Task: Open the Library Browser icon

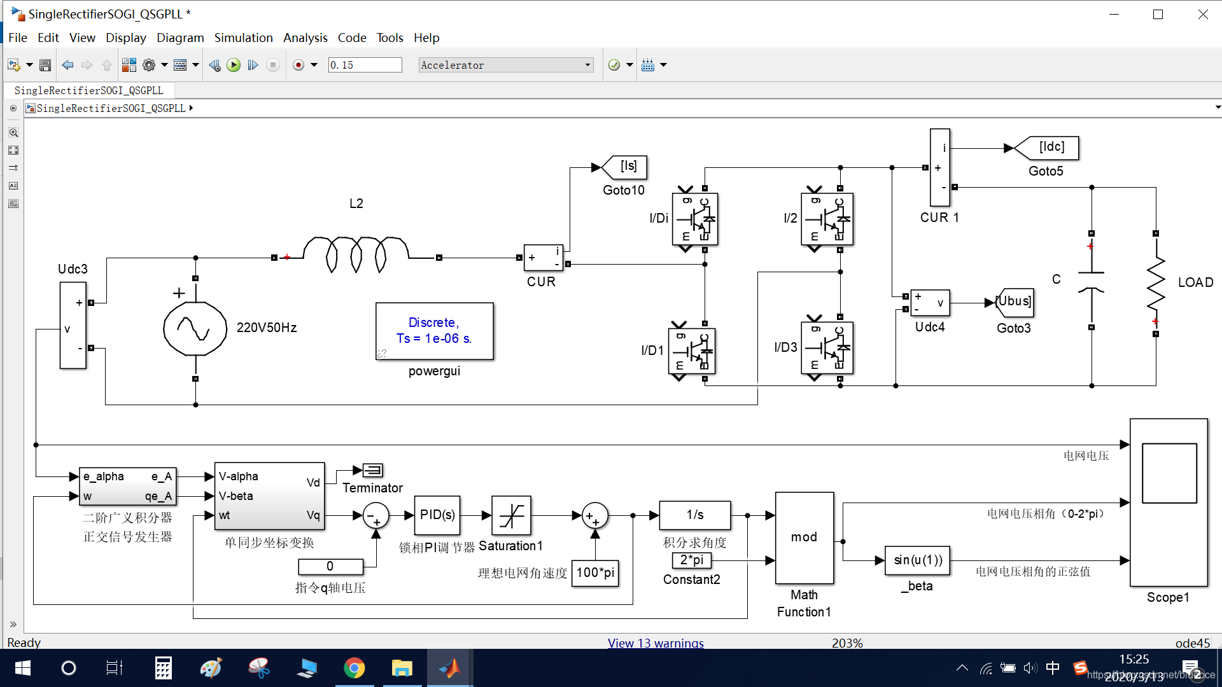Action: (x=129, y=65)
